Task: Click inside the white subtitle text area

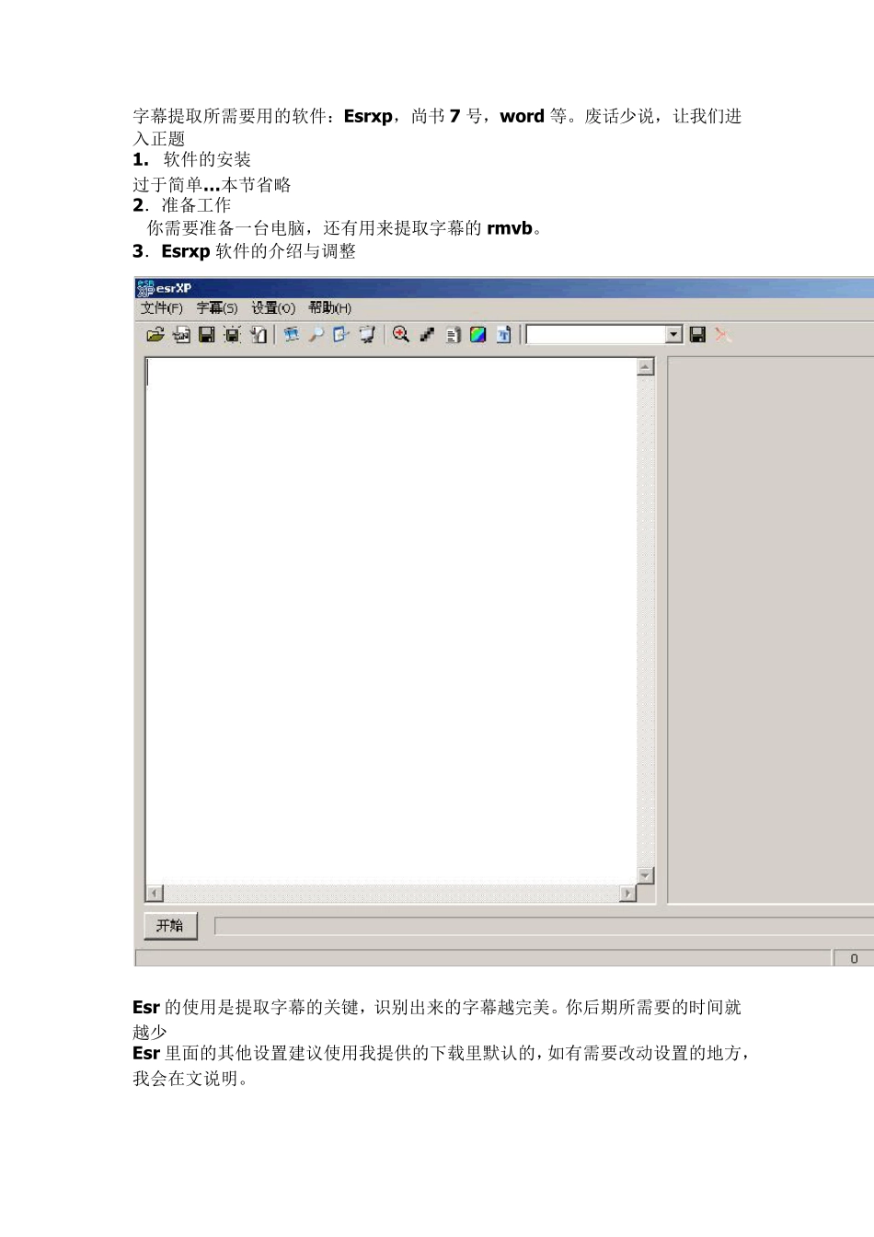Action: click(x=391, y=621)
